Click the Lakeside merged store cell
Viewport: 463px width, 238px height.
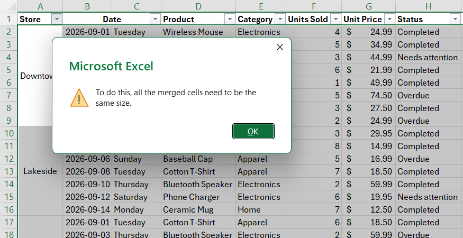40,171
